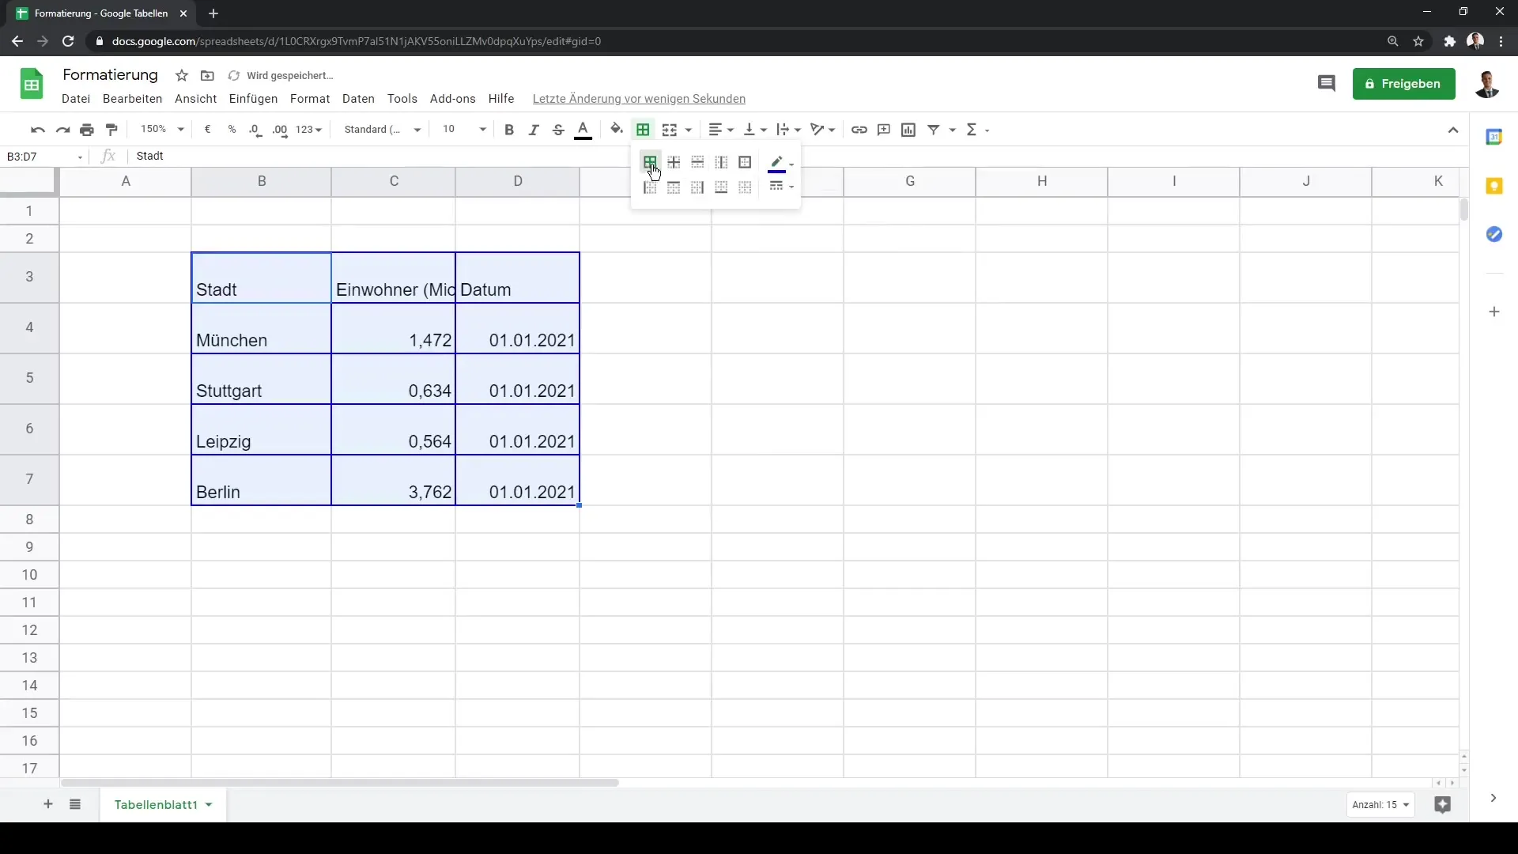Viewport: 1518px width, 854px height.
Task: Open the text color picker
Action: [583, 130]
